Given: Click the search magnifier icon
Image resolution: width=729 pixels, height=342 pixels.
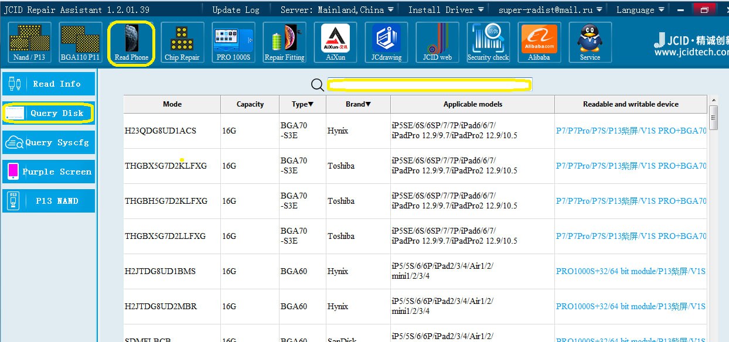Looking at the screenshot, I should [x=318, y=85].
